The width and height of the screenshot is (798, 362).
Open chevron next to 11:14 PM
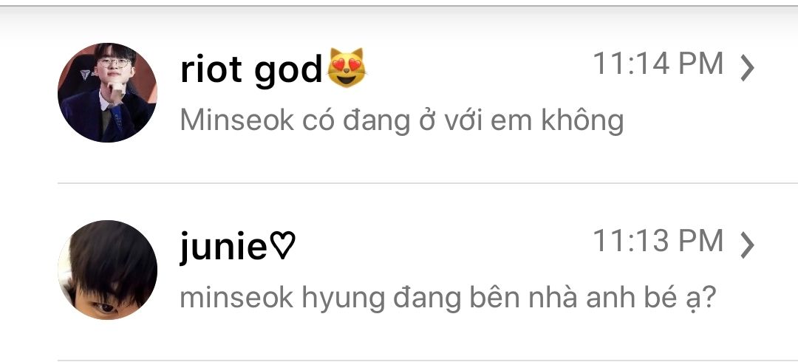[x=746, y=68]
